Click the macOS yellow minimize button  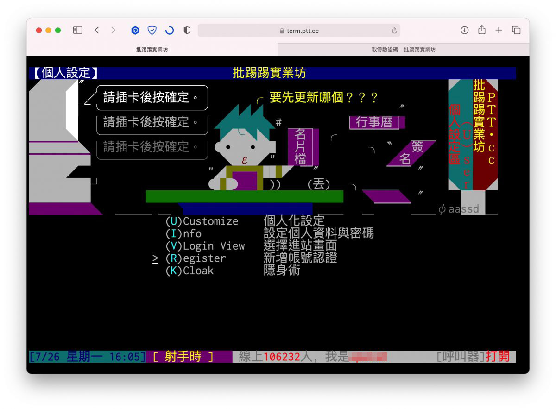click(48, 30)
